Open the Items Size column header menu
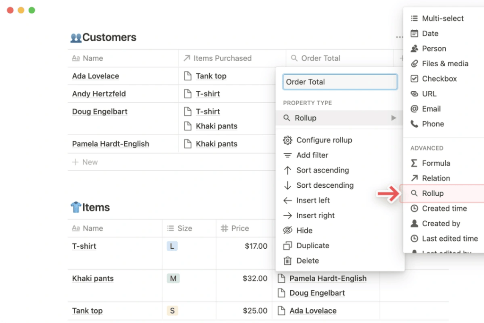Viewport: 484px width, 323px height. 189,228
